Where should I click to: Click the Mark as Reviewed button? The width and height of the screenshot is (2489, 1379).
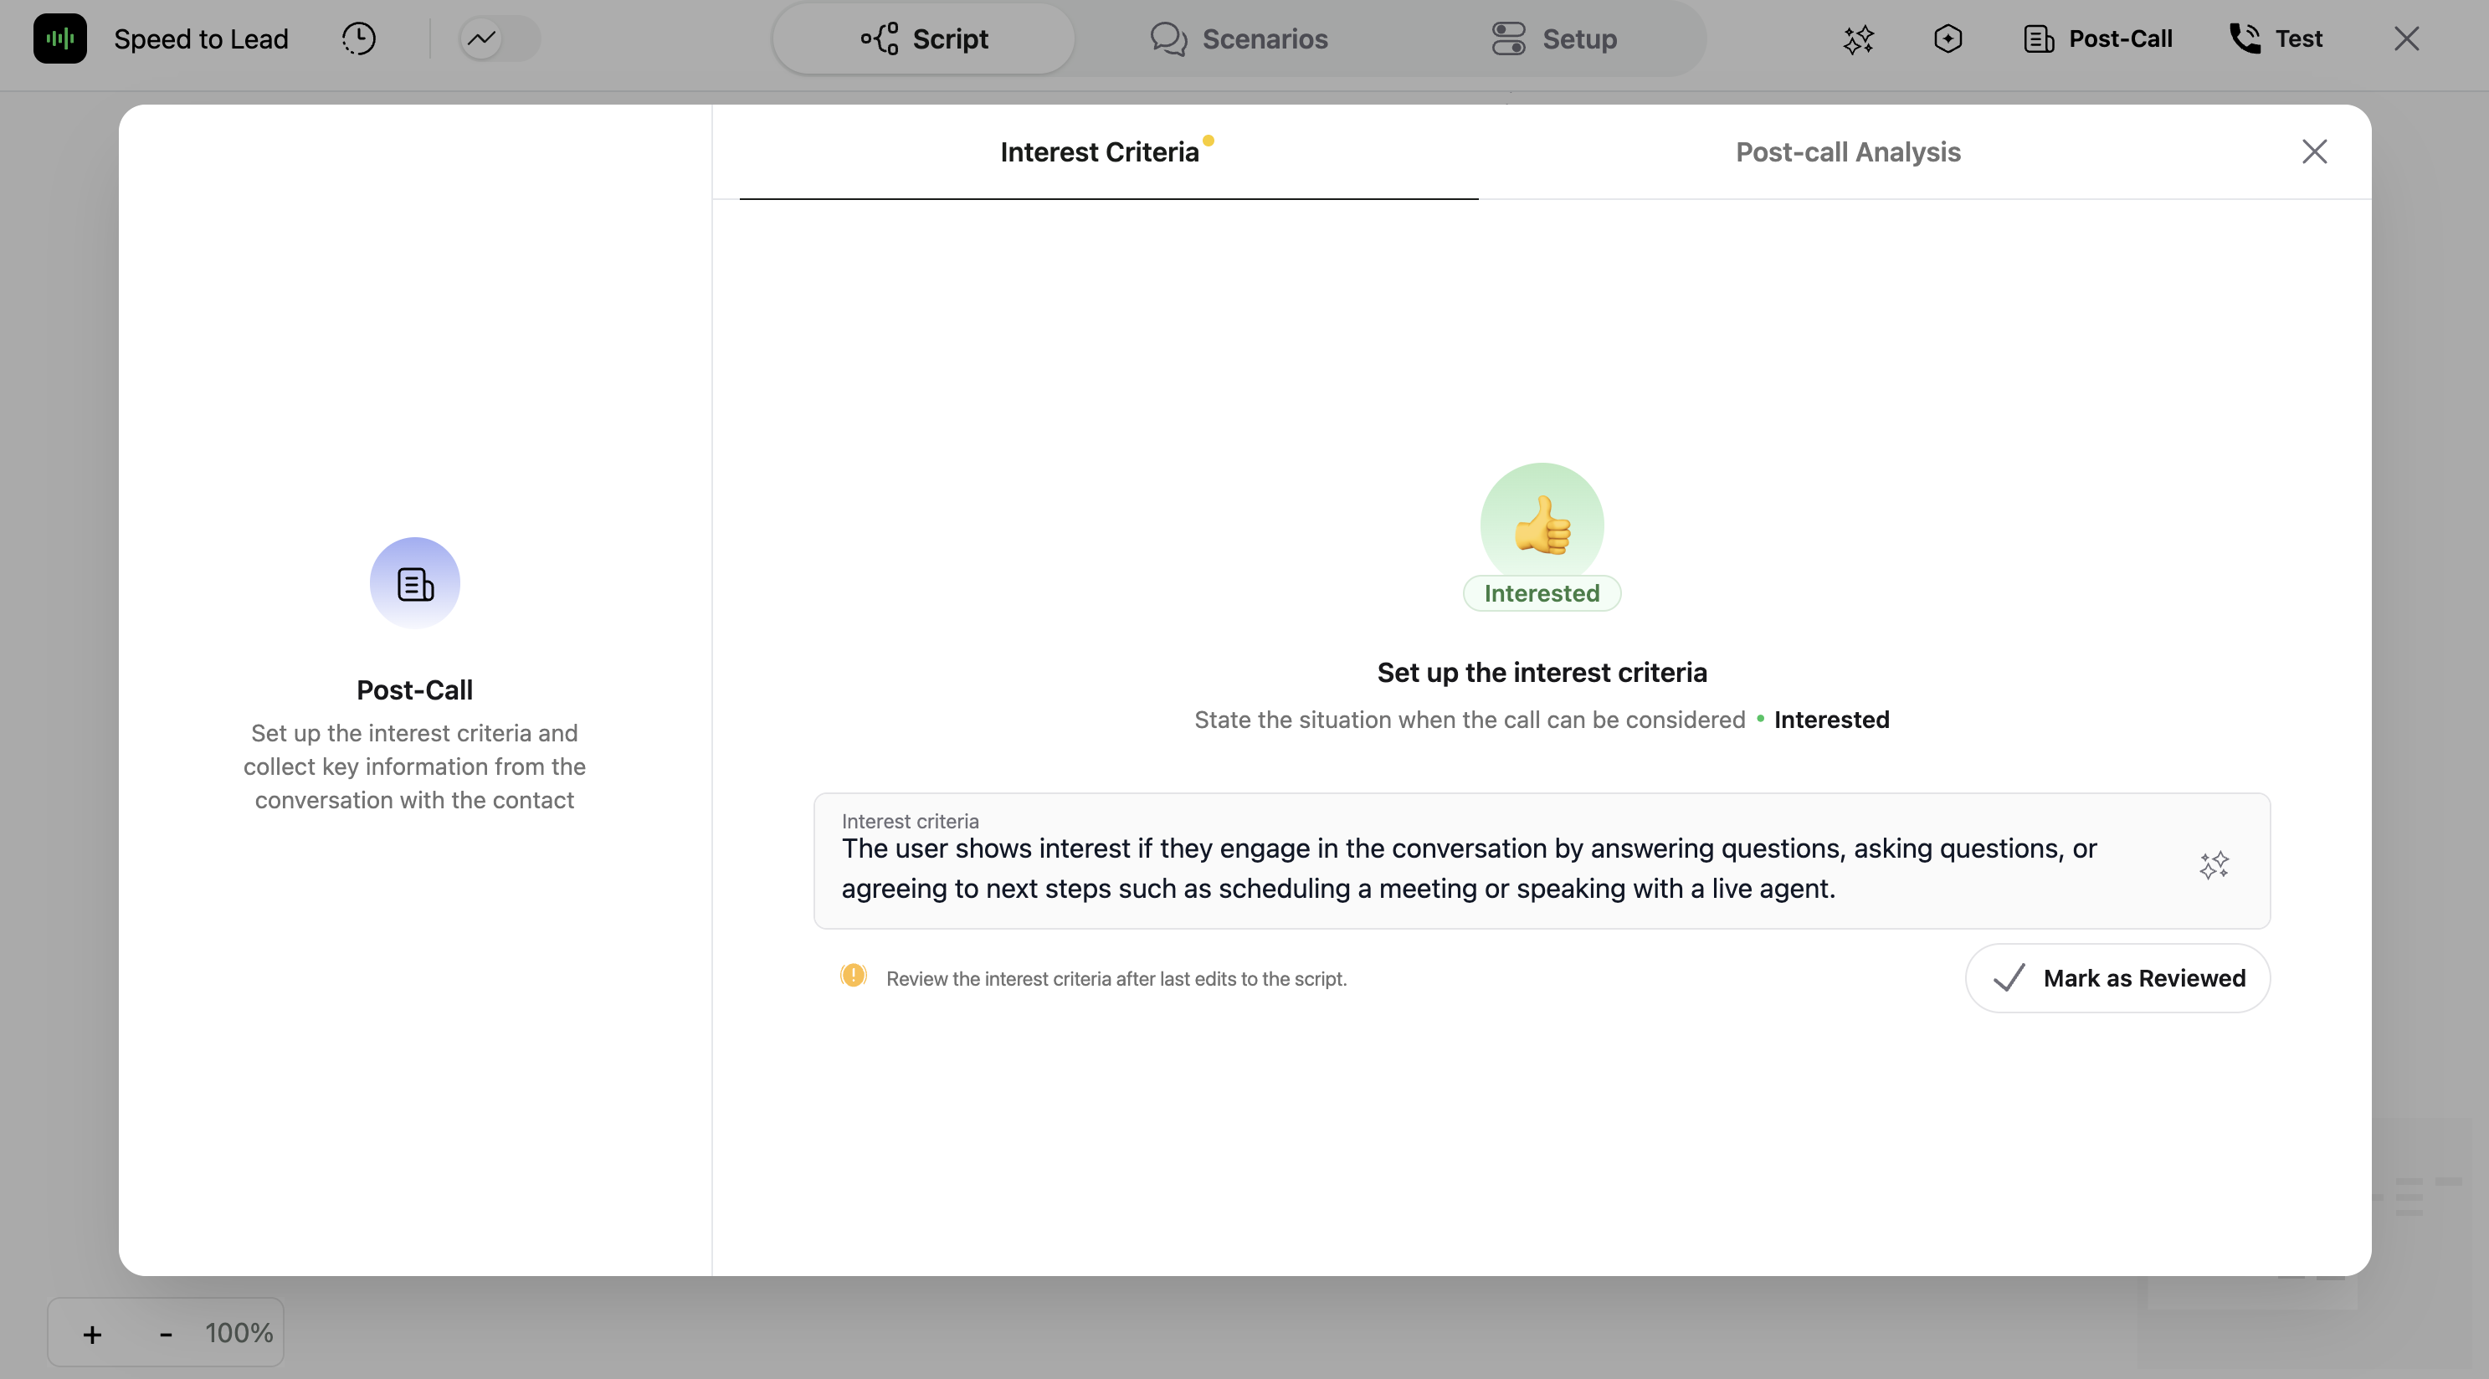tap(2116, 978)
